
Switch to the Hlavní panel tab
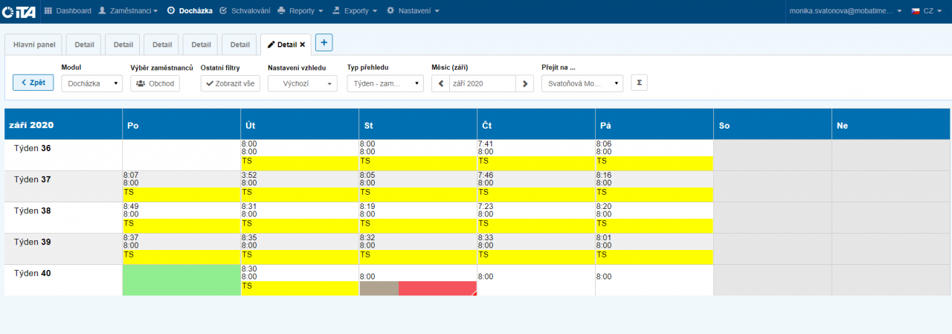tap(34, 45)
